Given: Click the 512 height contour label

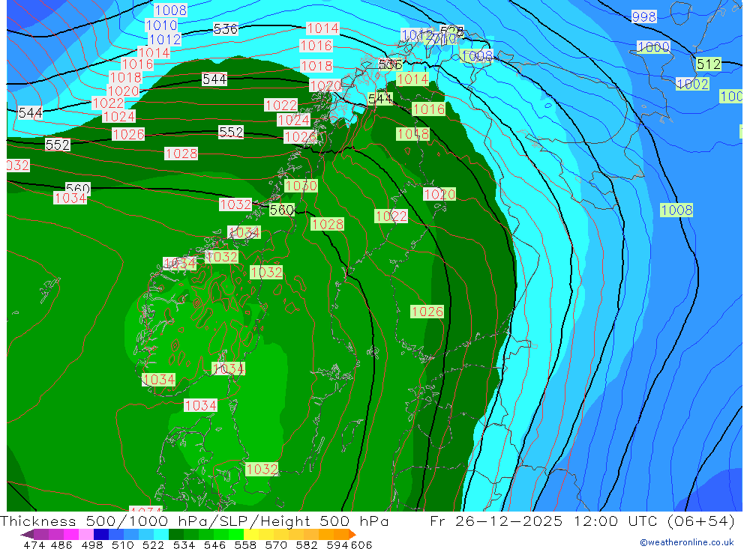Looking at the screenshot, I should (x=709, y=64).
